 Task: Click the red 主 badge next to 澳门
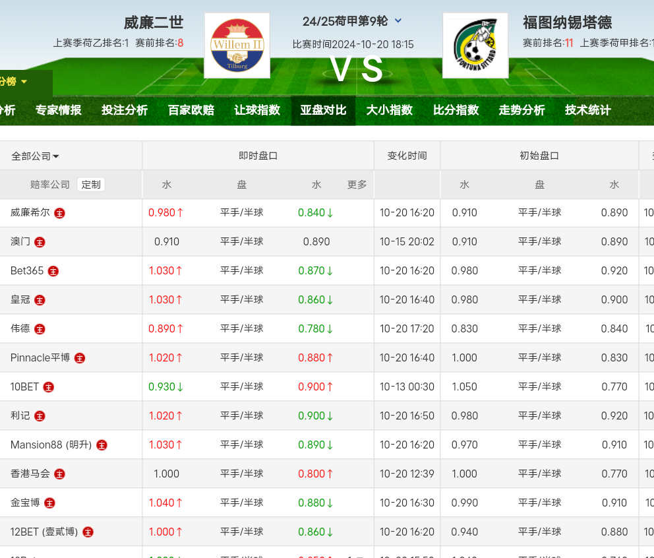coord(40,242)
